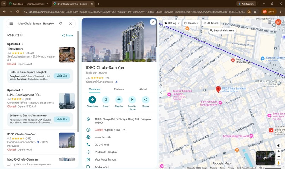Screen dimensions: 285x169
Task: Click the Ideo Q Chula-Samyan result title
Action: coord(23,159)
